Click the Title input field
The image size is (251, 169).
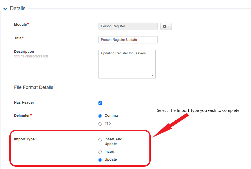coord(128,40)
